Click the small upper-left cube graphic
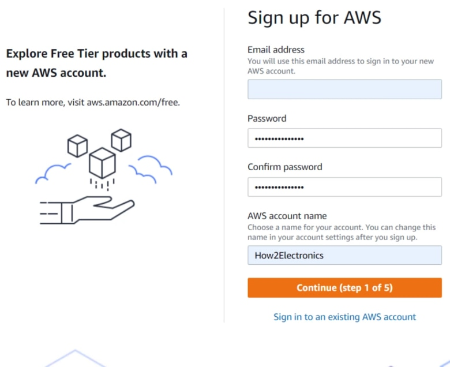 pyautogui.click(x=77, y=146)
